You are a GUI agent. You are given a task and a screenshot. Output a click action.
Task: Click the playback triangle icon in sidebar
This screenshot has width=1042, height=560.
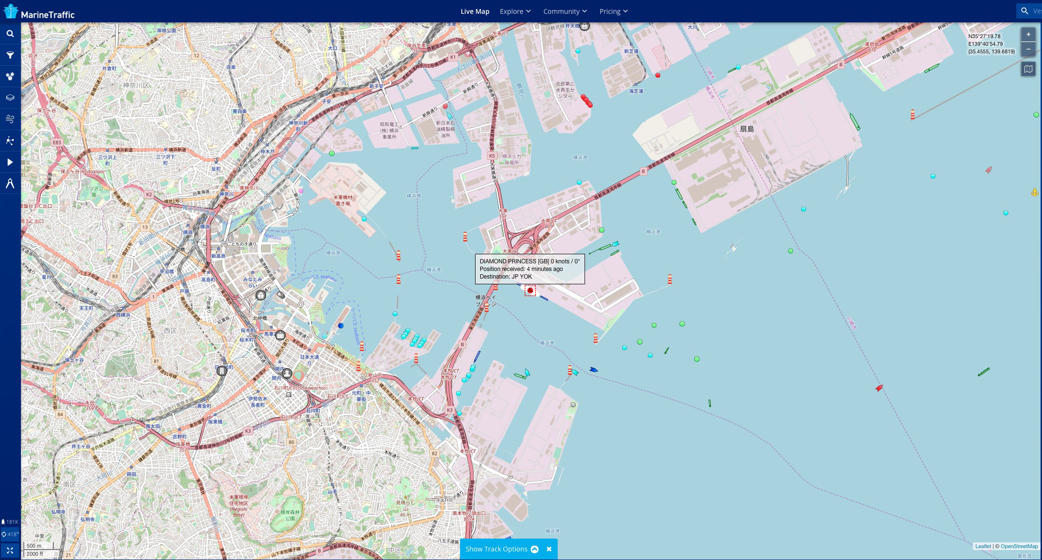10,162
